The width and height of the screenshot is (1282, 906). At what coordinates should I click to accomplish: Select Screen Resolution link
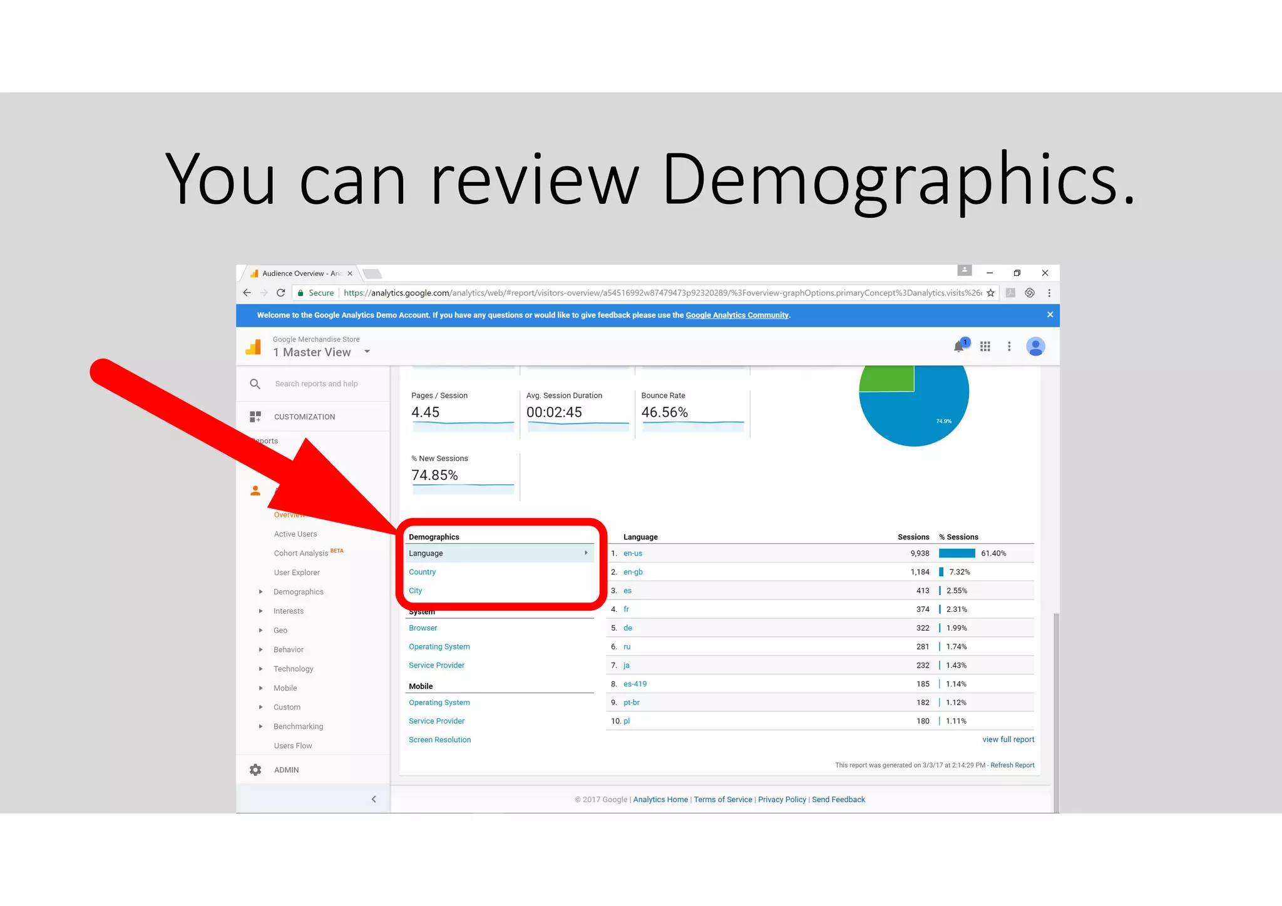tap(439, 740)
